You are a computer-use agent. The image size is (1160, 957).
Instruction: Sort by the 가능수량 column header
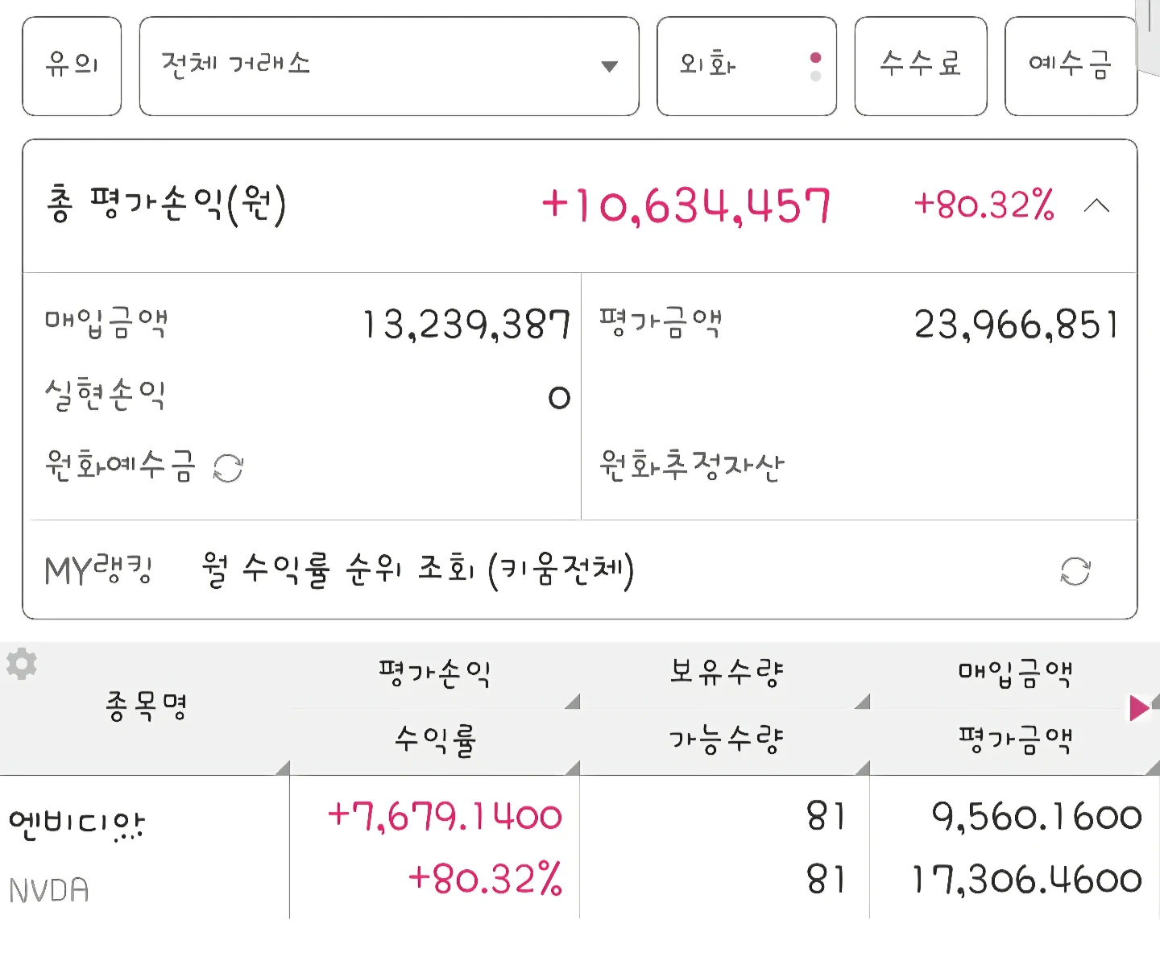point(725,741)
